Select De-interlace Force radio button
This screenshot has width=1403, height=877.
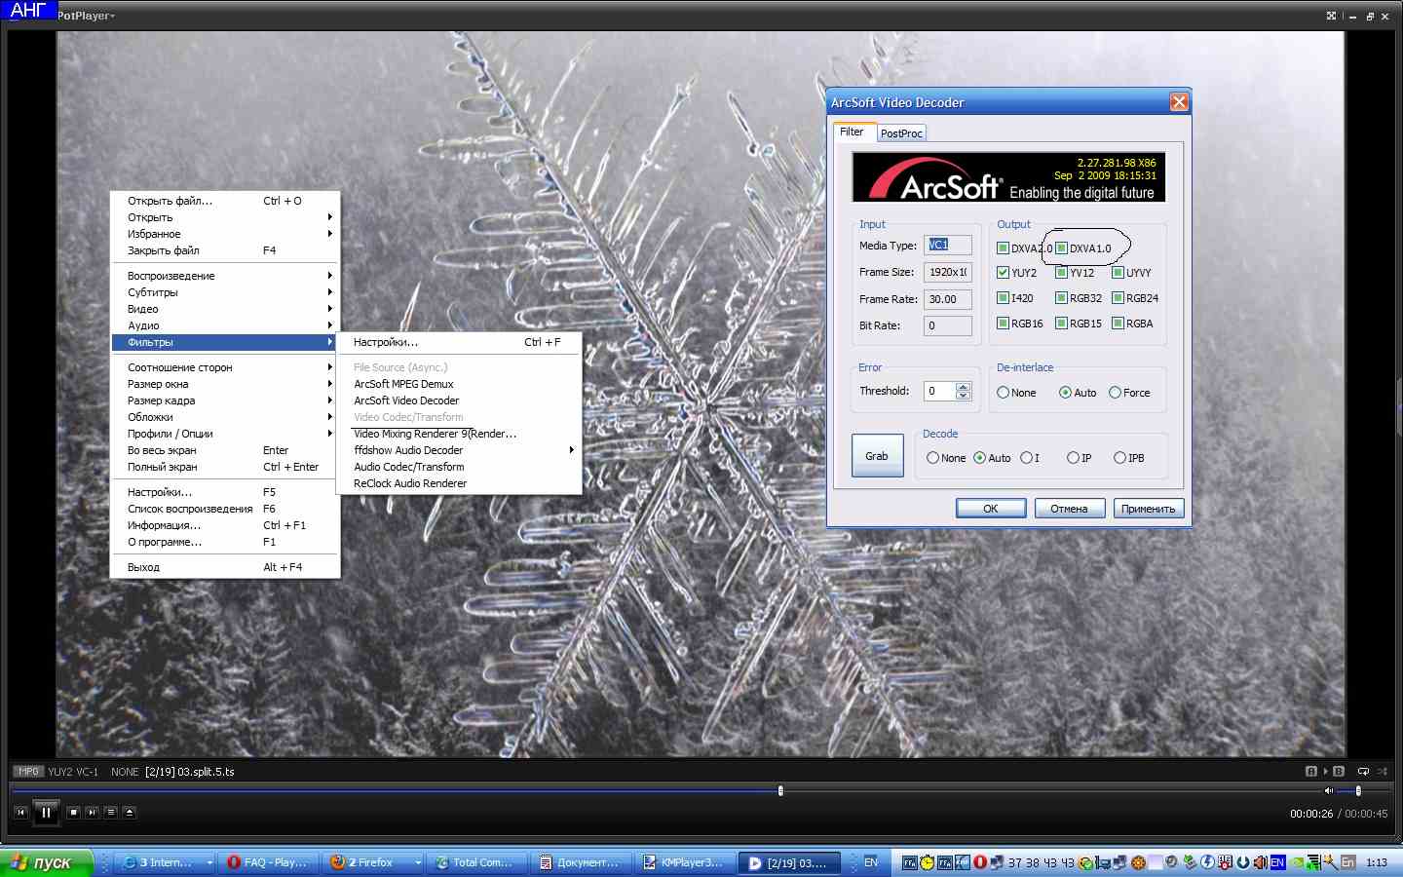[1115, 393]
